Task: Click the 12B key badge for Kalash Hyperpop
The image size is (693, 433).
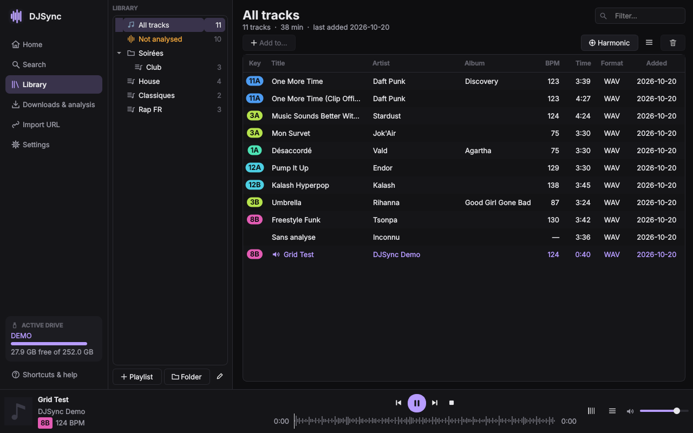Action: click(254, 185)
